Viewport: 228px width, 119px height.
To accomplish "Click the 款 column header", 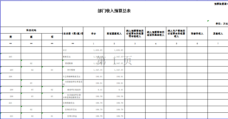I will [x=31, y=37].
